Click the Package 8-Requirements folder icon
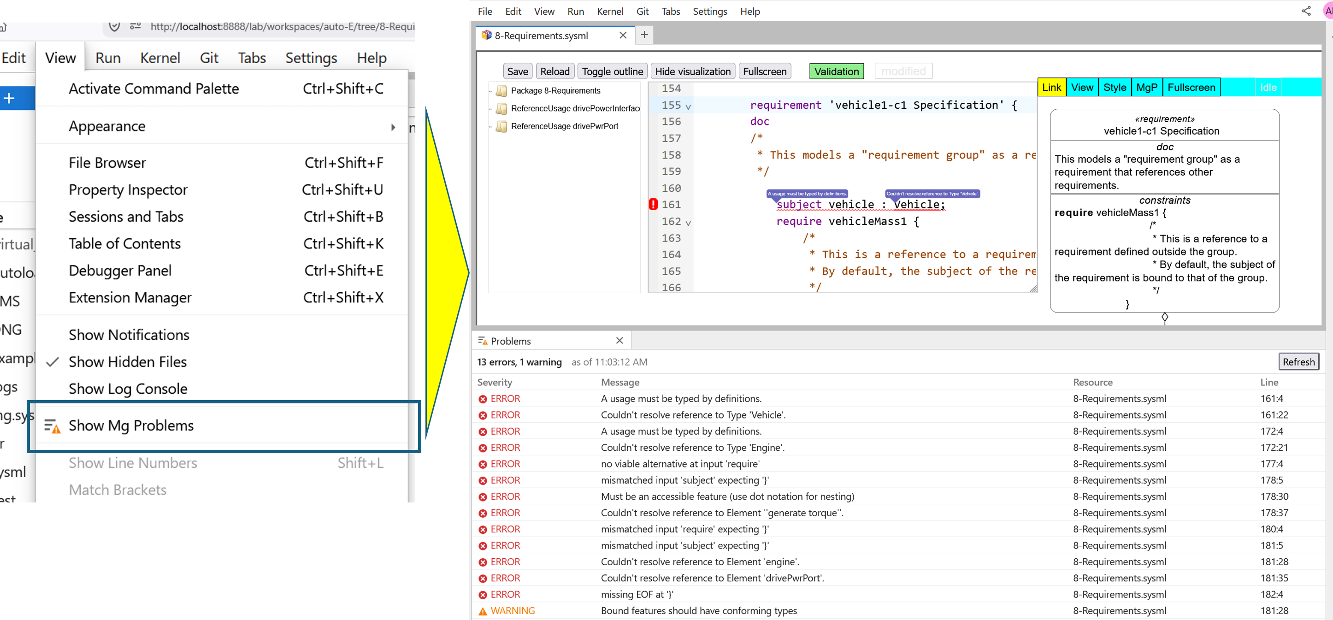Screen dimensions: 1333x620 [x=501, y=91]
